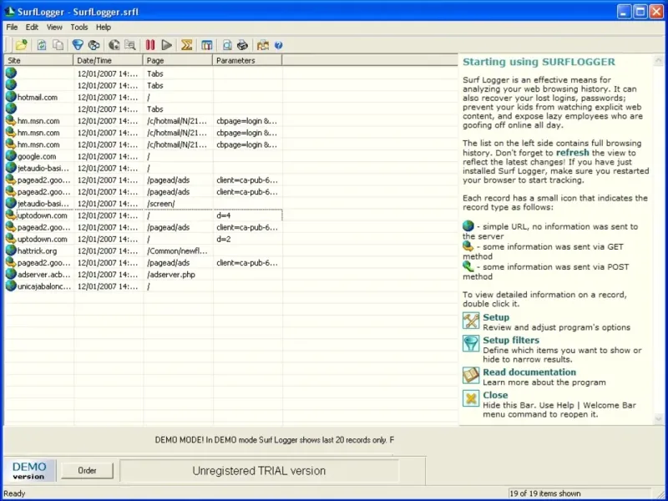Select the google.com record in list
Screen dimensions: 668x501
(37, 156)
